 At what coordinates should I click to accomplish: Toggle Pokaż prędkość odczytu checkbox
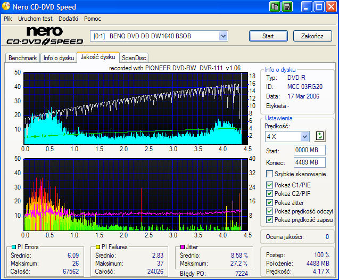tap(269, 211)
